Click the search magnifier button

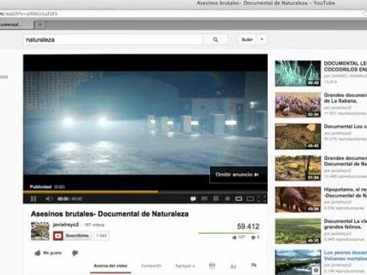216,40
